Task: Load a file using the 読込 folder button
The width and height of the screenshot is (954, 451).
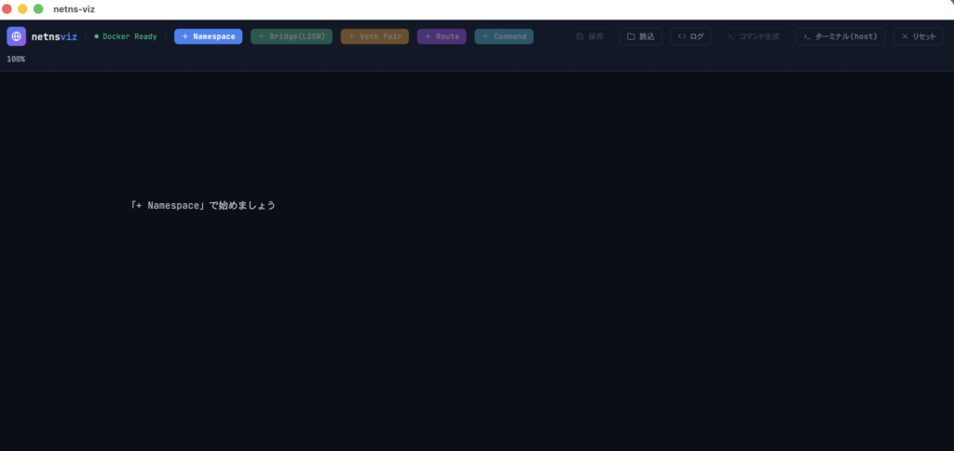Action: coord(641,36)
